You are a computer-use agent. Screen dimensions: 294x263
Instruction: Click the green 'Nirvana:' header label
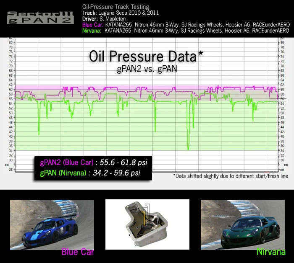pyautogui.click(x=92, y=31)
